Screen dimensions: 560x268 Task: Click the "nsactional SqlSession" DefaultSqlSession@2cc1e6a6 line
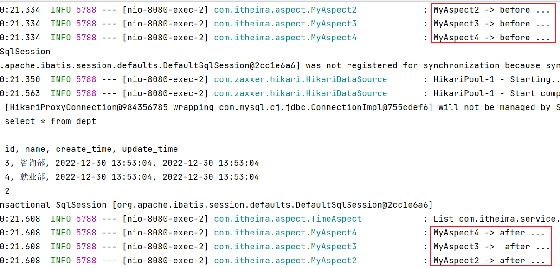(x=216, y=205)
